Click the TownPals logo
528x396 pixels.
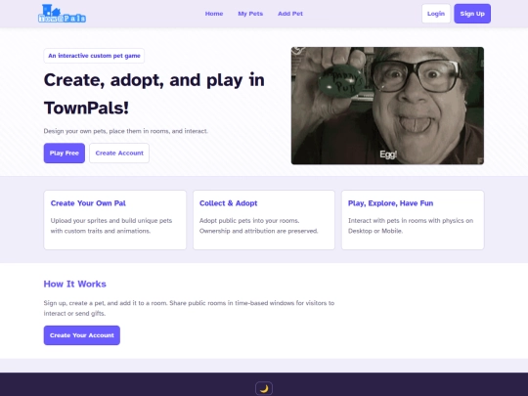[x=62, y=14]
